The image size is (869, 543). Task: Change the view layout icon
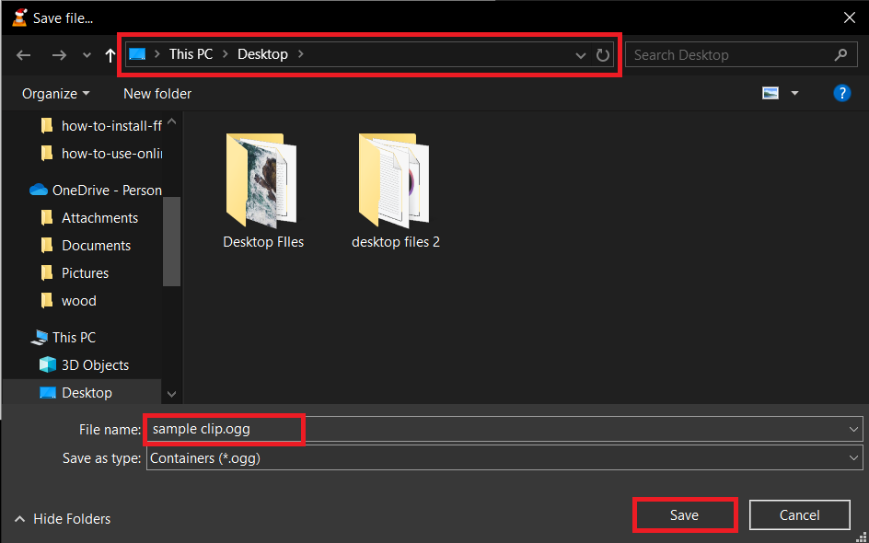point(770,92)
